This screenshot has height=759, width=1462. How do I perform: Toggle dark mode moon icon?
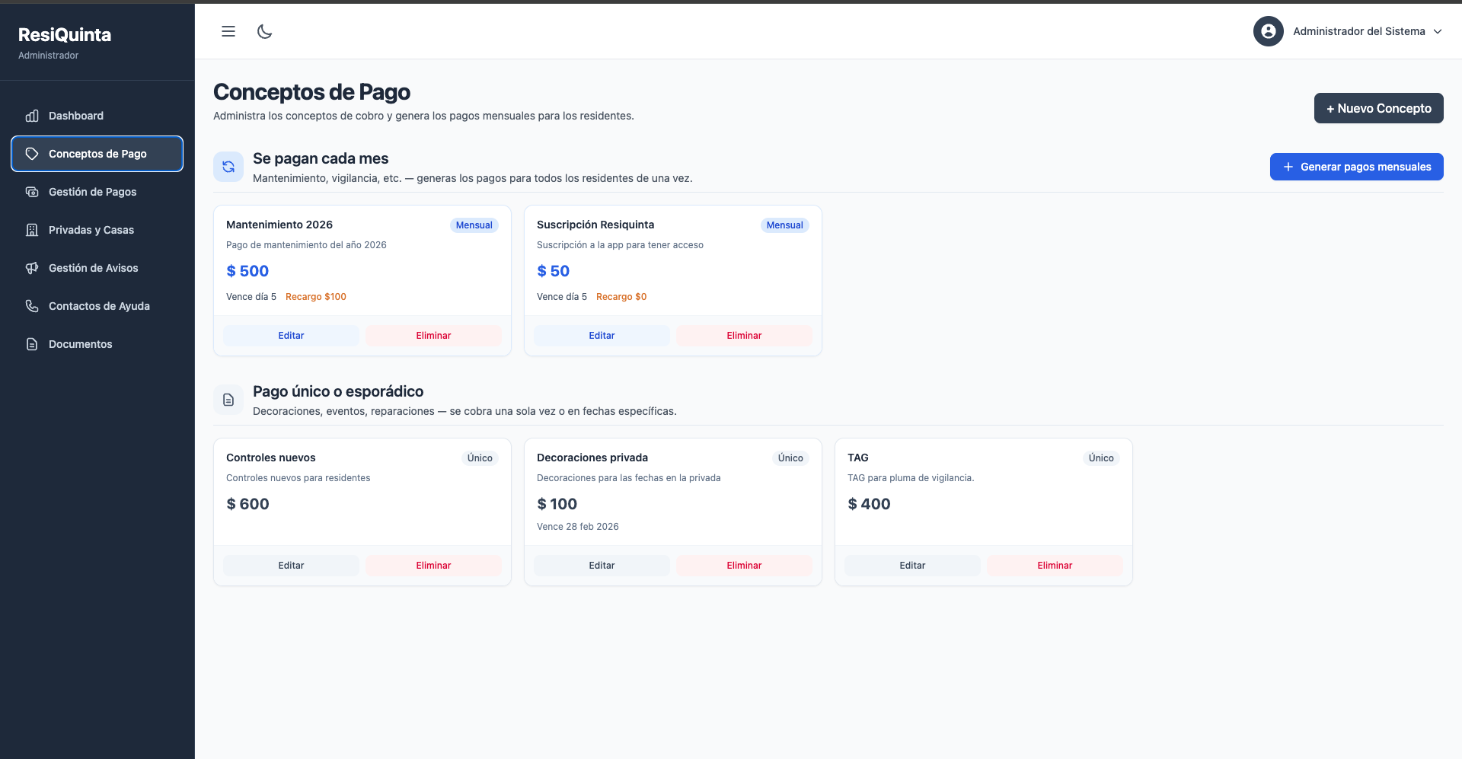point(264,31)
